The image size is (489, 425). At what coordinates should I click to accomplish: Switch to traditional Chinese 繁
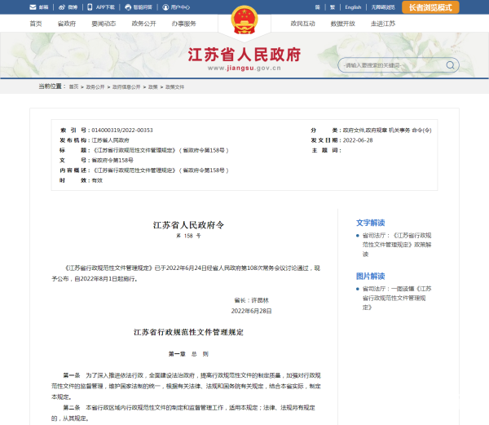(333, 7)
